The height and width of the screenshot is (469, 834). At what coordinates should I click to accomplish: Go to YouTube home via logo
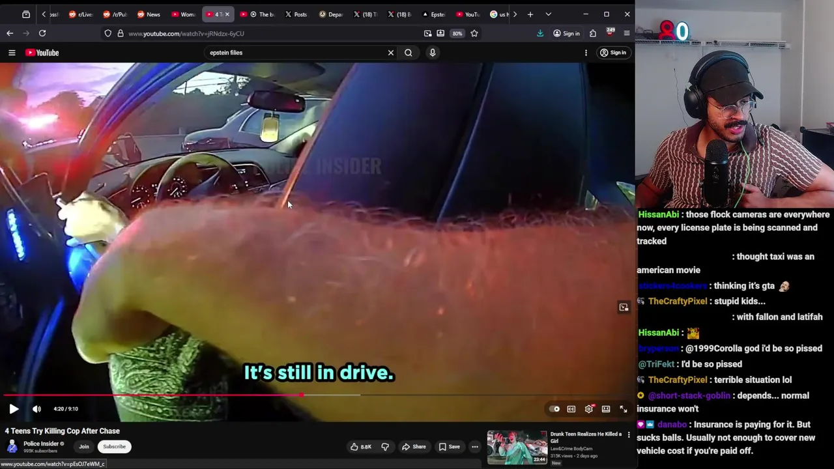click(42, 53)
